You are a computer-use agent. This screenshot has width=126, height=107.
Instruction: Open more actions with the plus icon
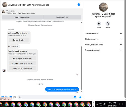3,97
